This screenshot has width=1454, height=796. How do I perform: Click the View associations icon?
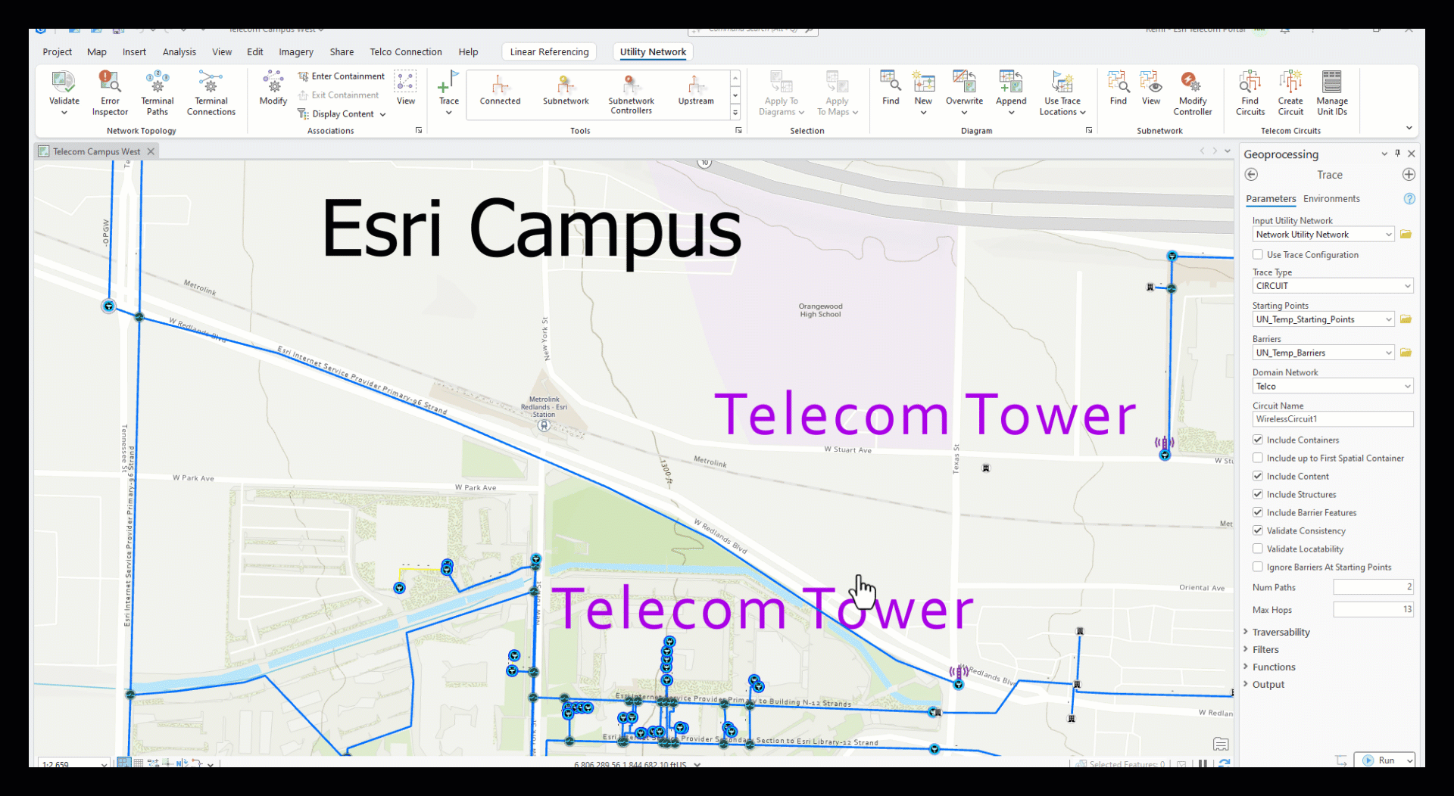pos(406,88)
